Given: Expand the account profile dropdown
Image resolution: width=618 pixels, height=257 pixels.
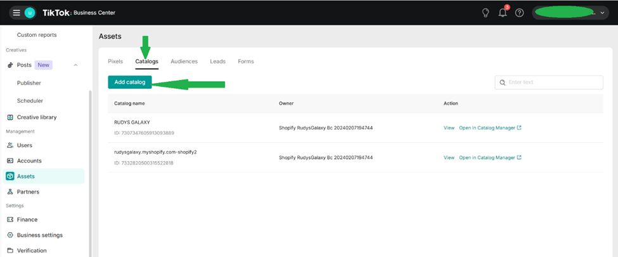Looking at the screenshot, I should (602, 13).
